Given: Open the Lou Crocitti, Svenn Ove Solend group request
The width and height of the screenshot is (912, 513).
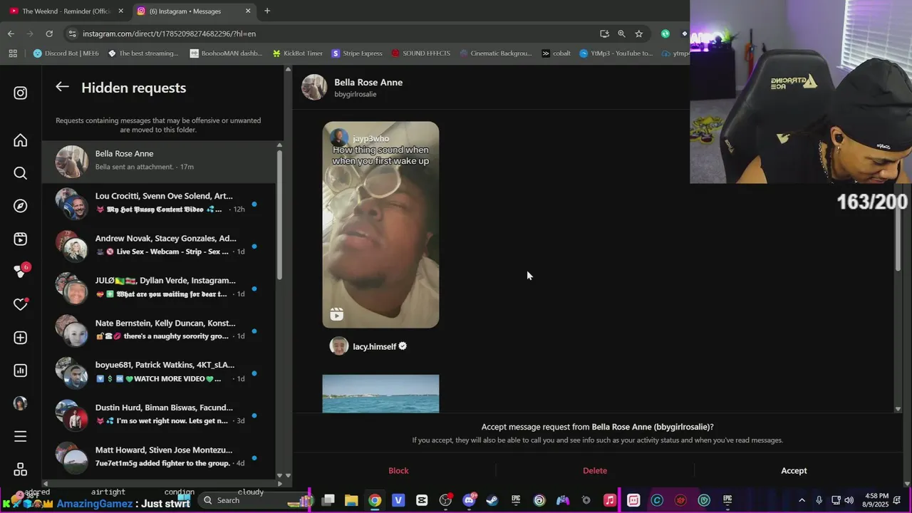Looking at the screenshot, I should (158, 203).
